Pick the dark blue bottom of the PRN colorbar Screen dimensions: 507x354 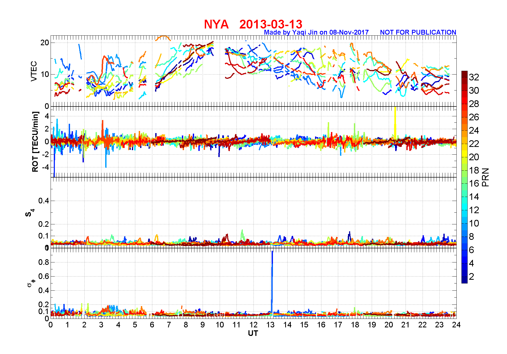(x=464, y=280)
